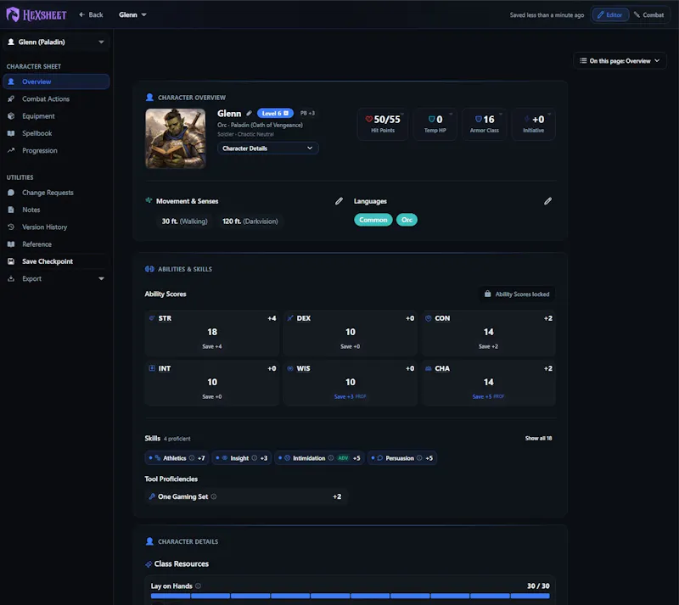Click the Common language tag
The width and height of the screenshot is (679, 605).
373,220
